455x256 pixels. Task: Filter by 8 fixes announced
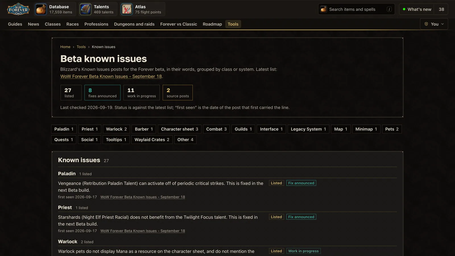coord(102,92)
